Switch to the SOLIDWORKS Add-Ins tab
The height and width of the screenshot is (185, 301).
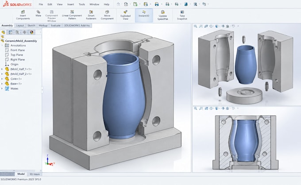click(x=77, y=26)
